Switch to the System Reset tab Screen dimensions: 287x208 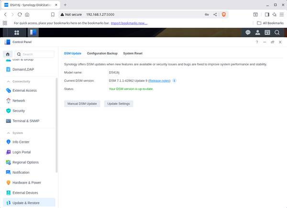[x=132, y=54]
